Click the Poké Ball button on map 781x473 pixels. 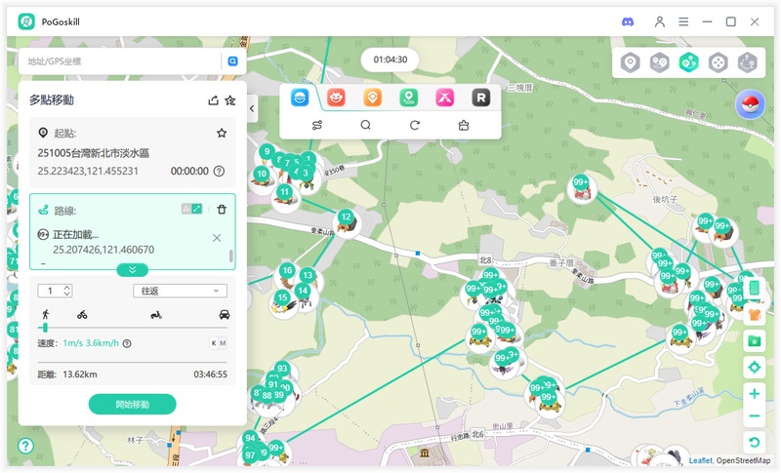point(751,105)
